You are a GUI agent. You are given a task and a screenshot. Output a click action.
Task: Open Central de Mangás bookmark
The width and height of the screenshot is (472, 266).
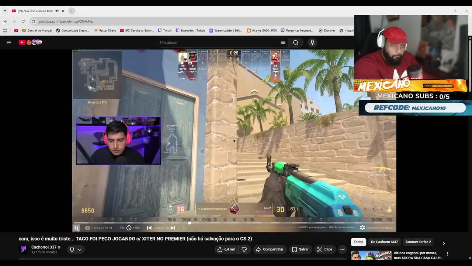(x=37, y=31)
